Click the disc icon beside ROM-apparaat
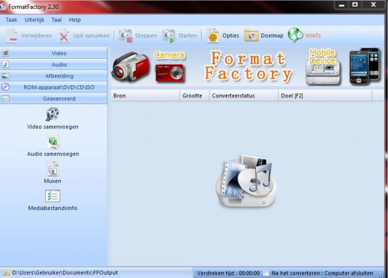 [x=6, y=87]
